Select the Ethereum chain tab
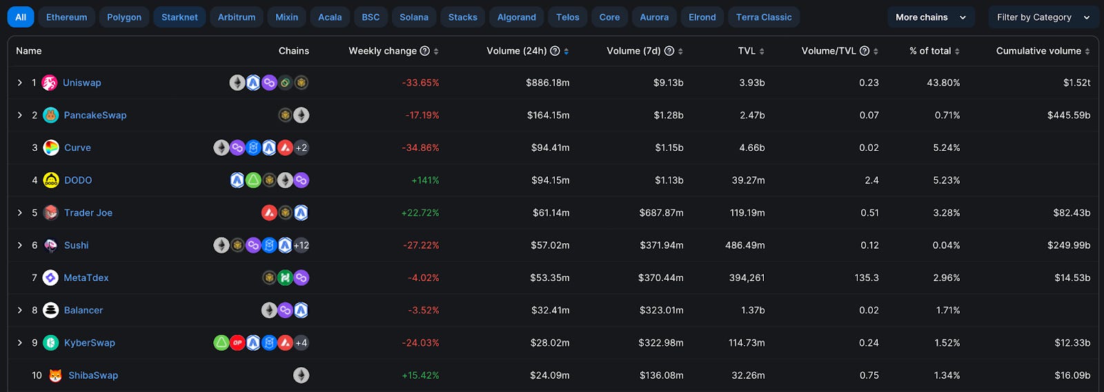 (67, 17)
